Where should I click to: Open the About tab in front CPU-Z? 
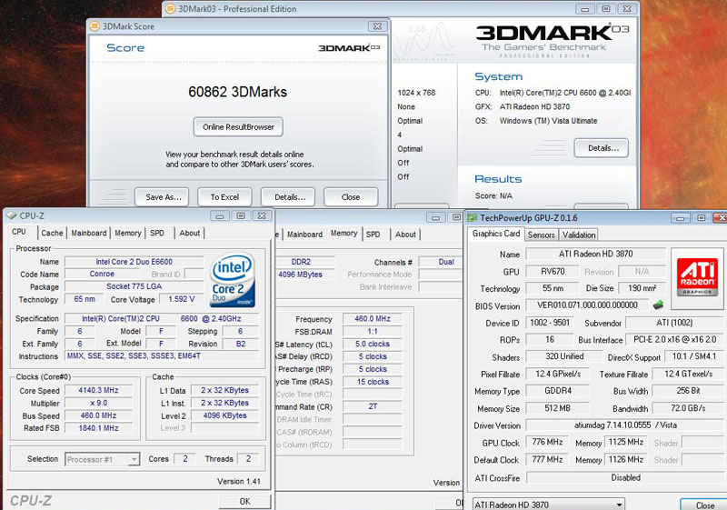point(190,234)
